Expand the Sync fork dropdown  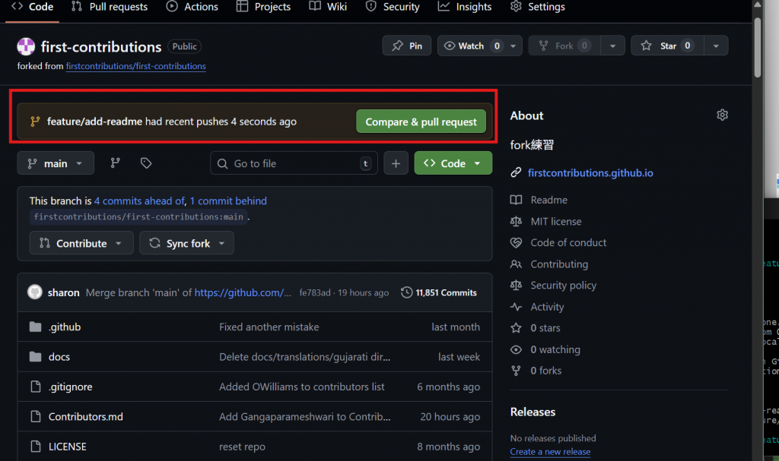pos(187,243)
